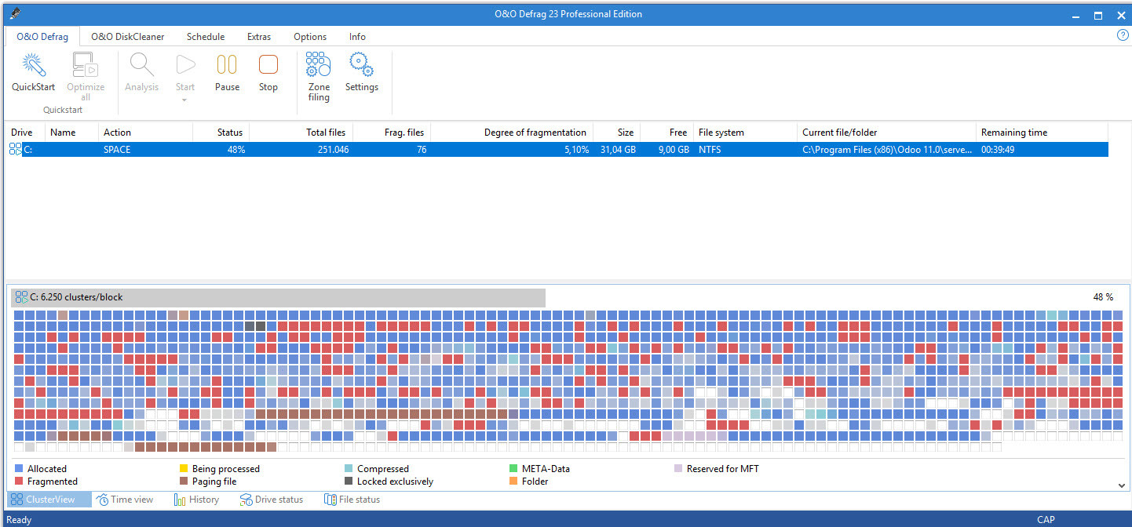Select the SPACE action cell
This screenshot has width=1132, height=527.
[x=117, y=149]
